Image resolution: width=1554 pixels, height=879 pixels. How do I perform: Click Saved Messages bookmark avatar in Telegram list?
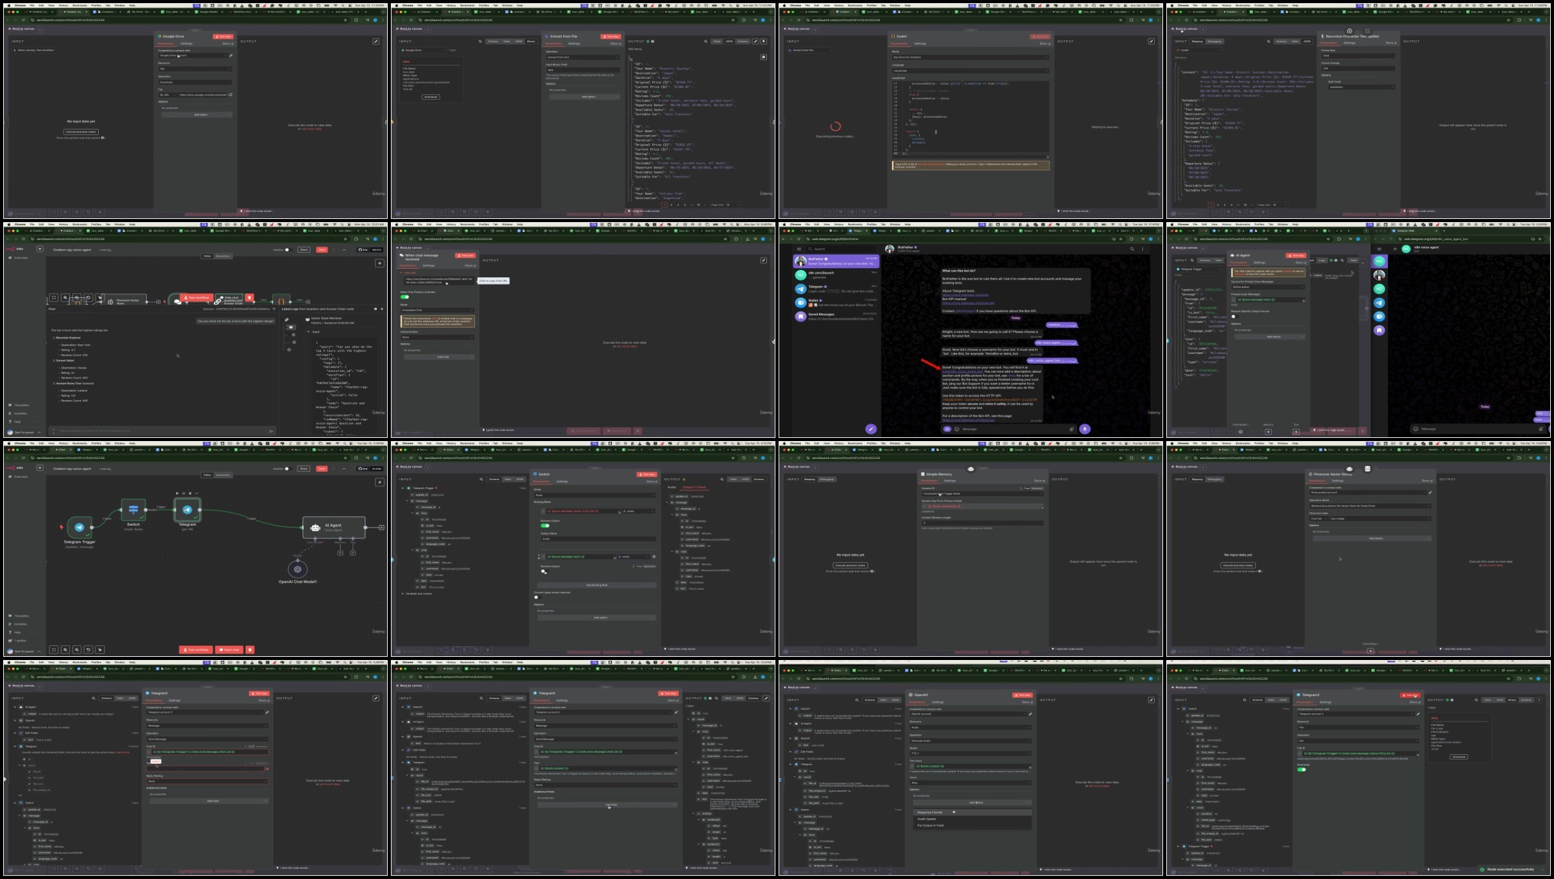800,316
